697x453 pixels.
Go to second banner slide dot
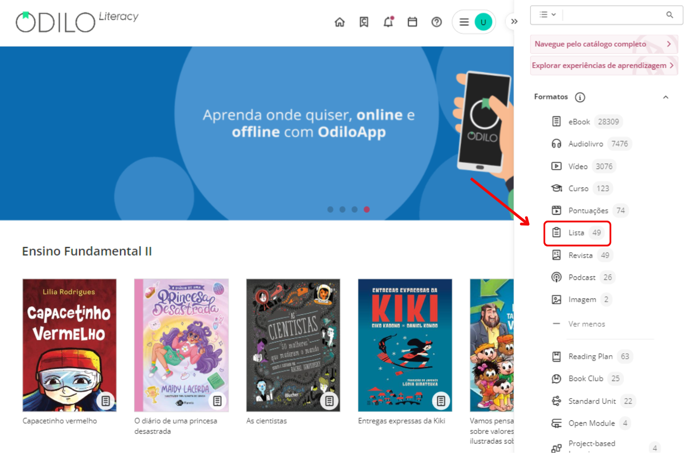click(x=343, y=209)
